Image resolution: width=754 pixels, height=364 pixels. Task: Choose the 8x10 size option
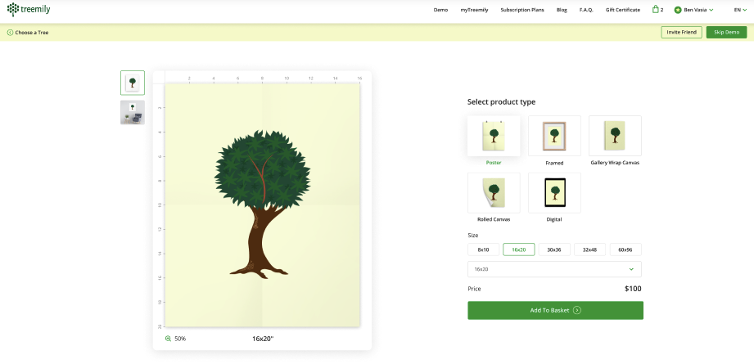(x=483, y=249)
